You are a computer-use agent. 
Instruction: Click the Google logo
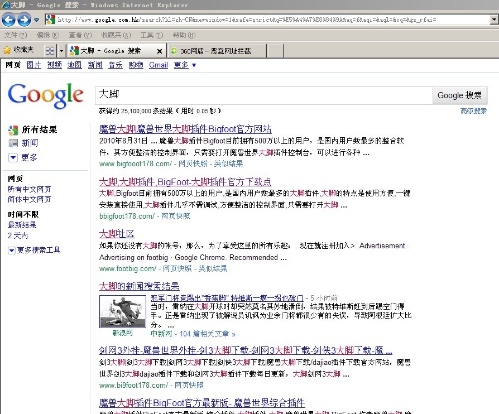coord(46,95)
